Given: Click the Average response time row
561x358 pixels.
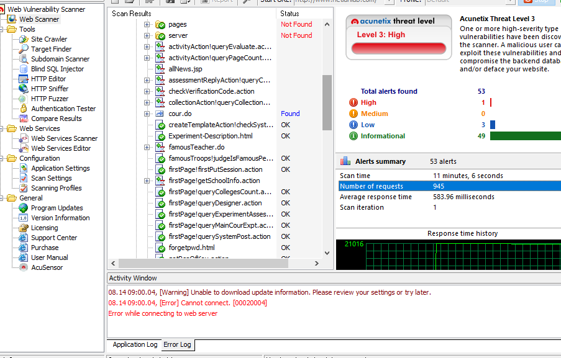Looking at the screenshot, I should coord(449,197).
